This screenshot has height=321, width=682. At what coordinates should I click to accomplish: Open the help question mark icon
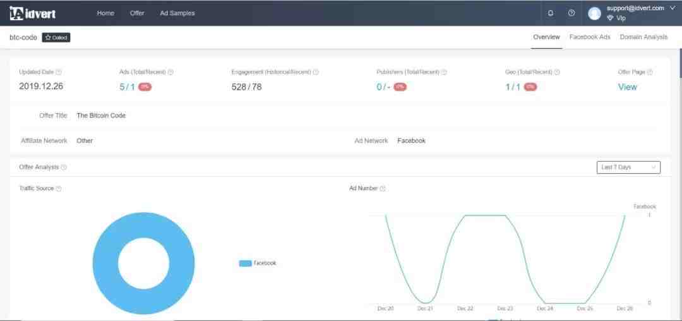(571, 13)
